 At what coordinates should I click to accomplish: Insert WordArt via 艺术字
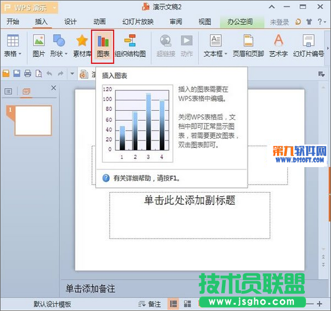(x=279, y=46)
